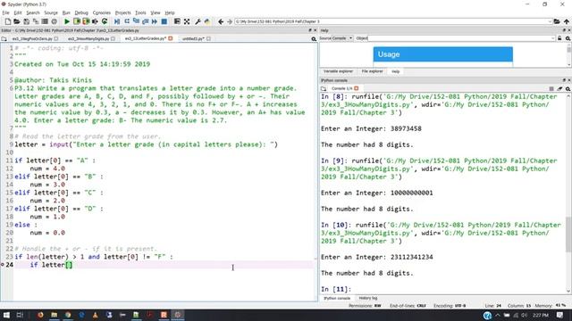Interrupt kernel stop button in console
572x321 pixels.
pos(551,88)
